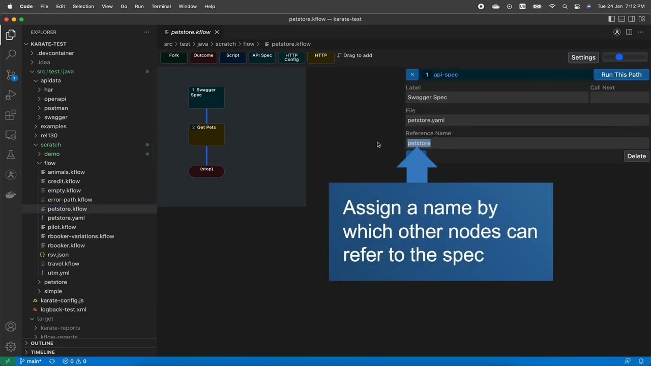
Task: Select the Get Pets node in flow
Action: tap(206, 135)
